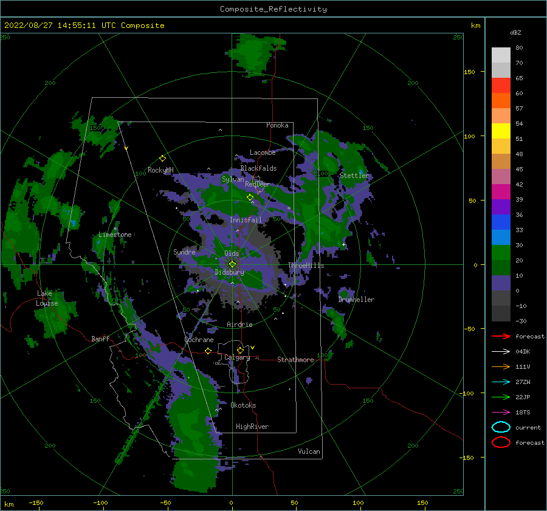Viewport: 547px width, 511px height.
Task: Click the Sundre city label
Action: [x=184, y=252]
